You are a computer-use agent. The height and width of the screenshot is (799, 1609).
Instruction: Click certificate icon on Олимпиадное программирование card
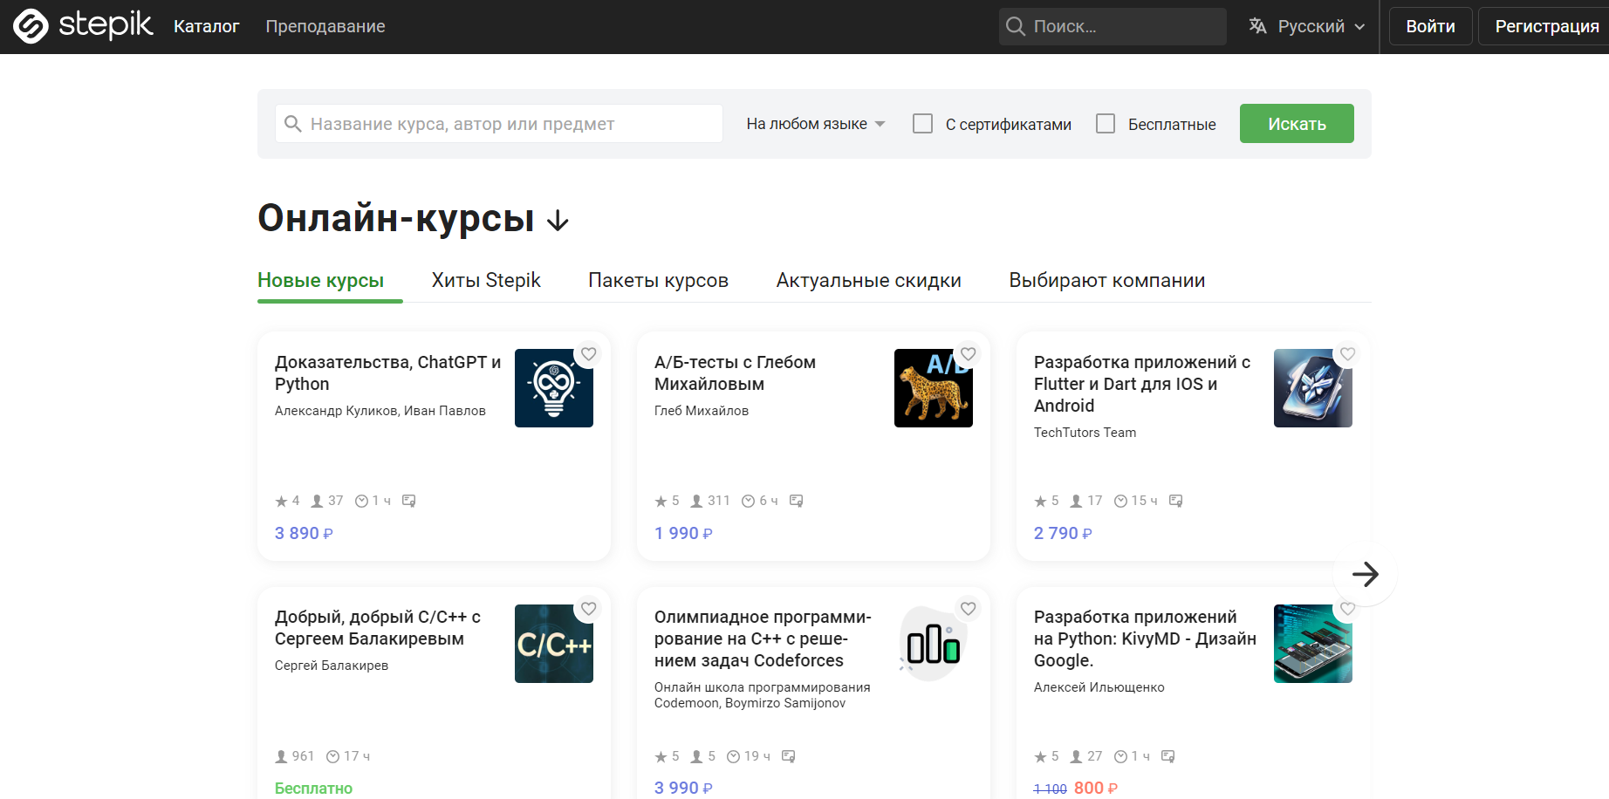click(788, 756)
